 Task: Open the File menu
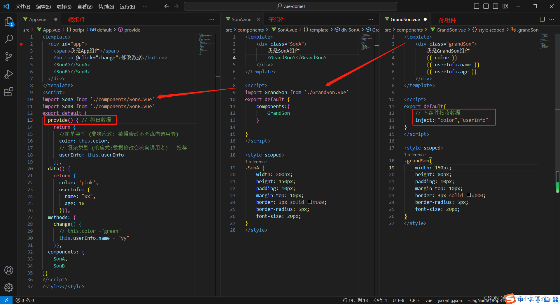[23, 6]
